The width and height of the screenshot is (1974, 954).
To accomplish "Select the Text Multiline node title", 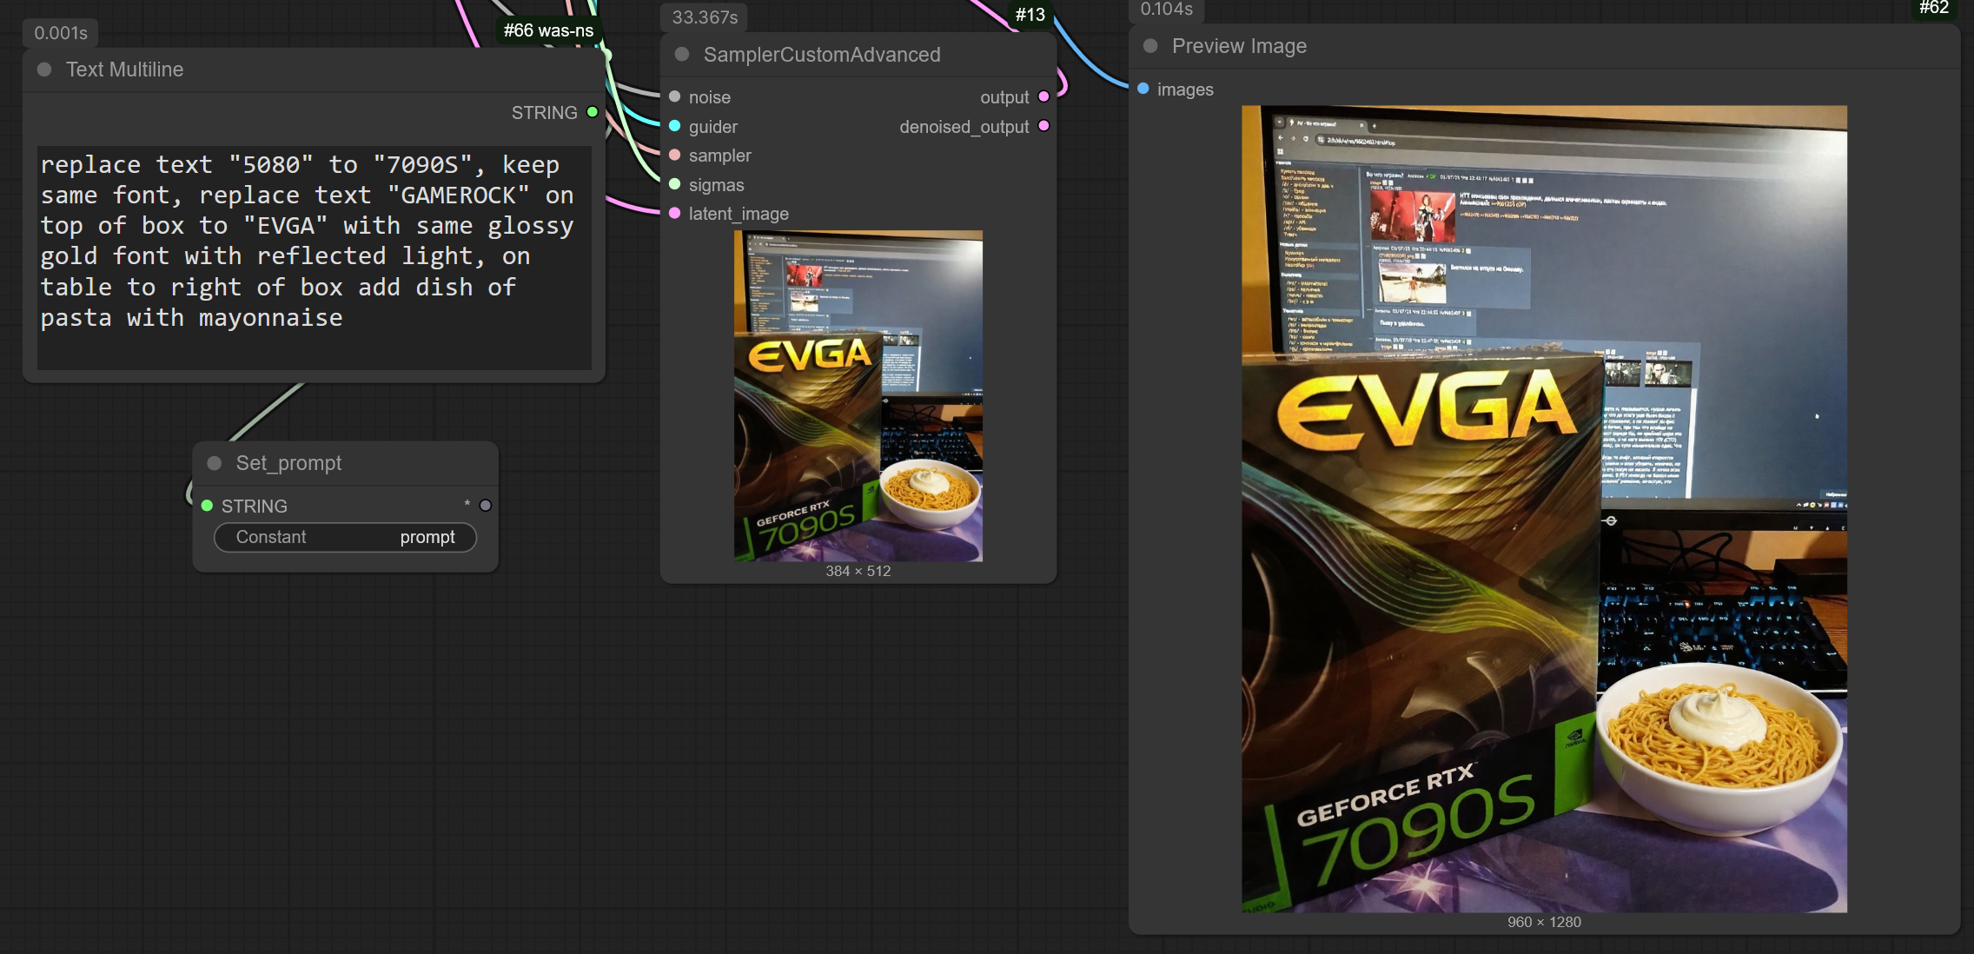I will [124, 70].
